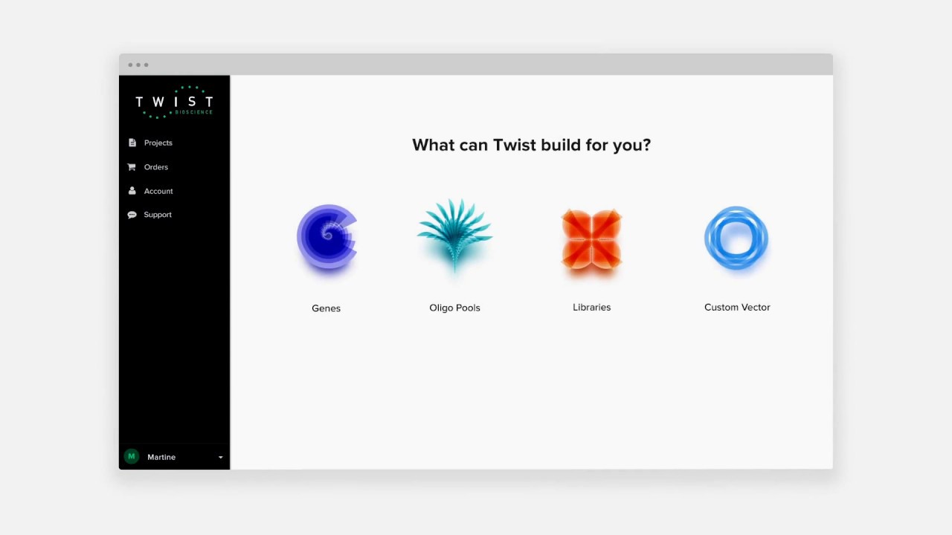Click the Projects document icon

(x=132, y=143)
